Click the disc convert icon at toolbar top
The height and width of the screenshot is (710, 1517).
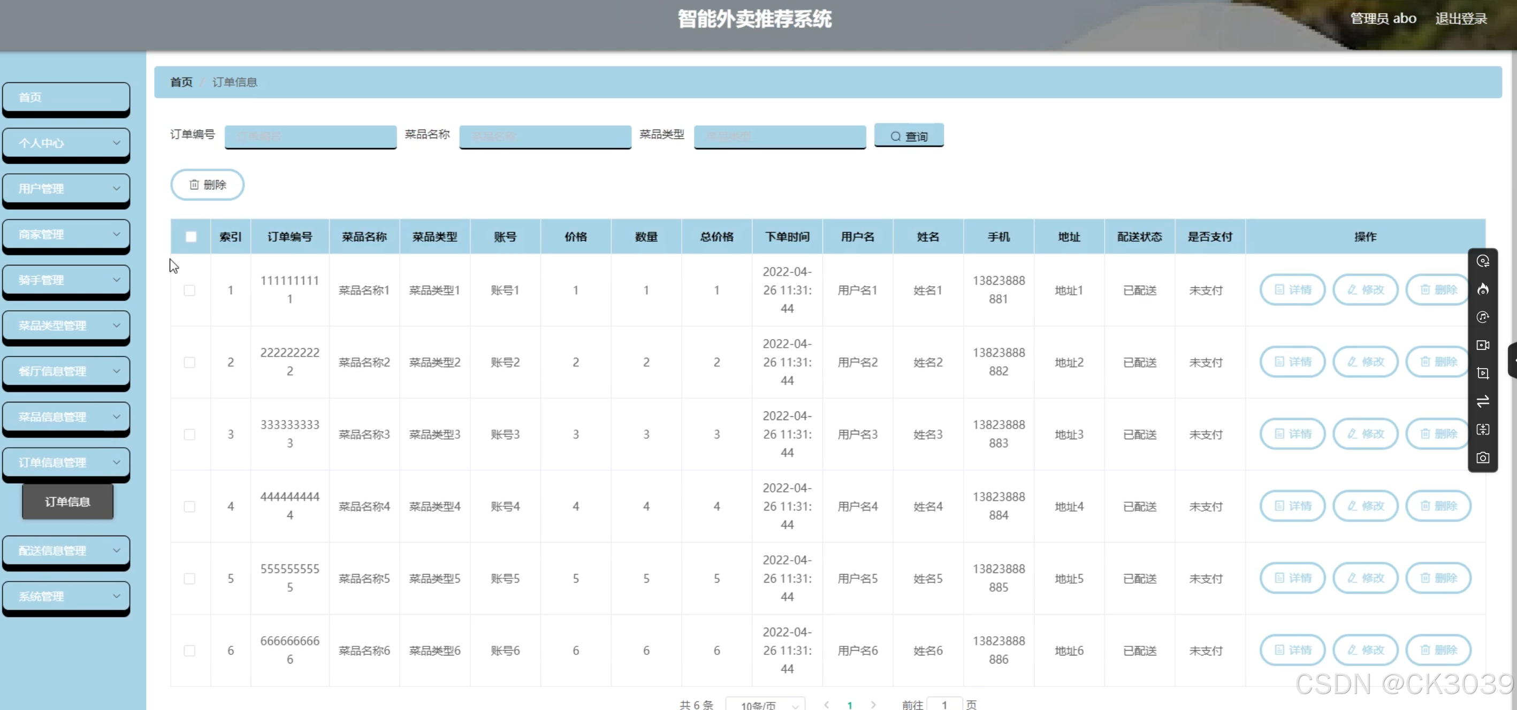(1482, 261)
